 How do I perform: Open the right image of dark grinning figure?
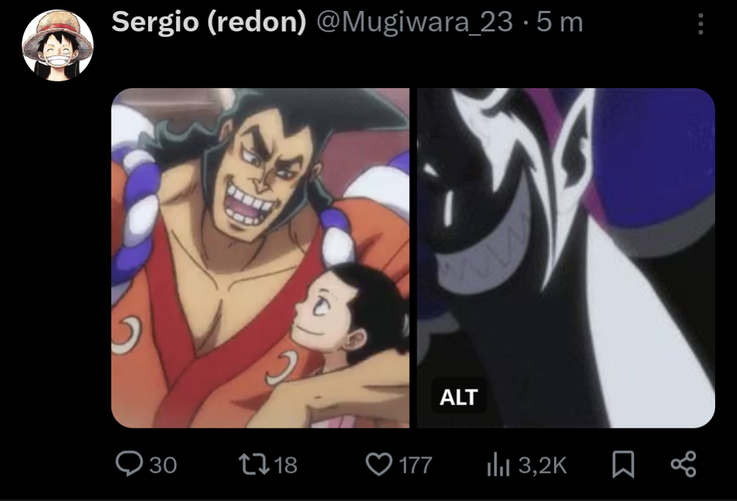(x=566, y=258)
